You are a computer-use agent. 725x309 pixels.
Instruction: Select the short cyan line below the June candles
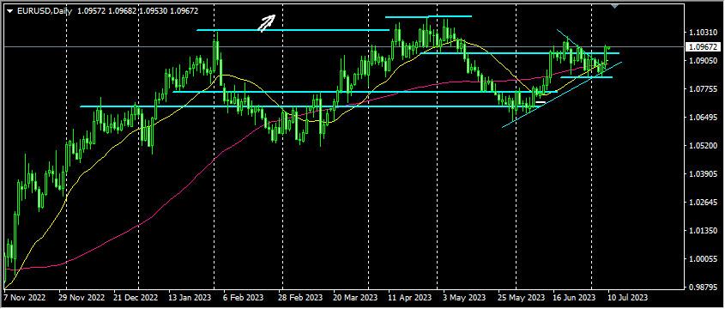[586, 77]
